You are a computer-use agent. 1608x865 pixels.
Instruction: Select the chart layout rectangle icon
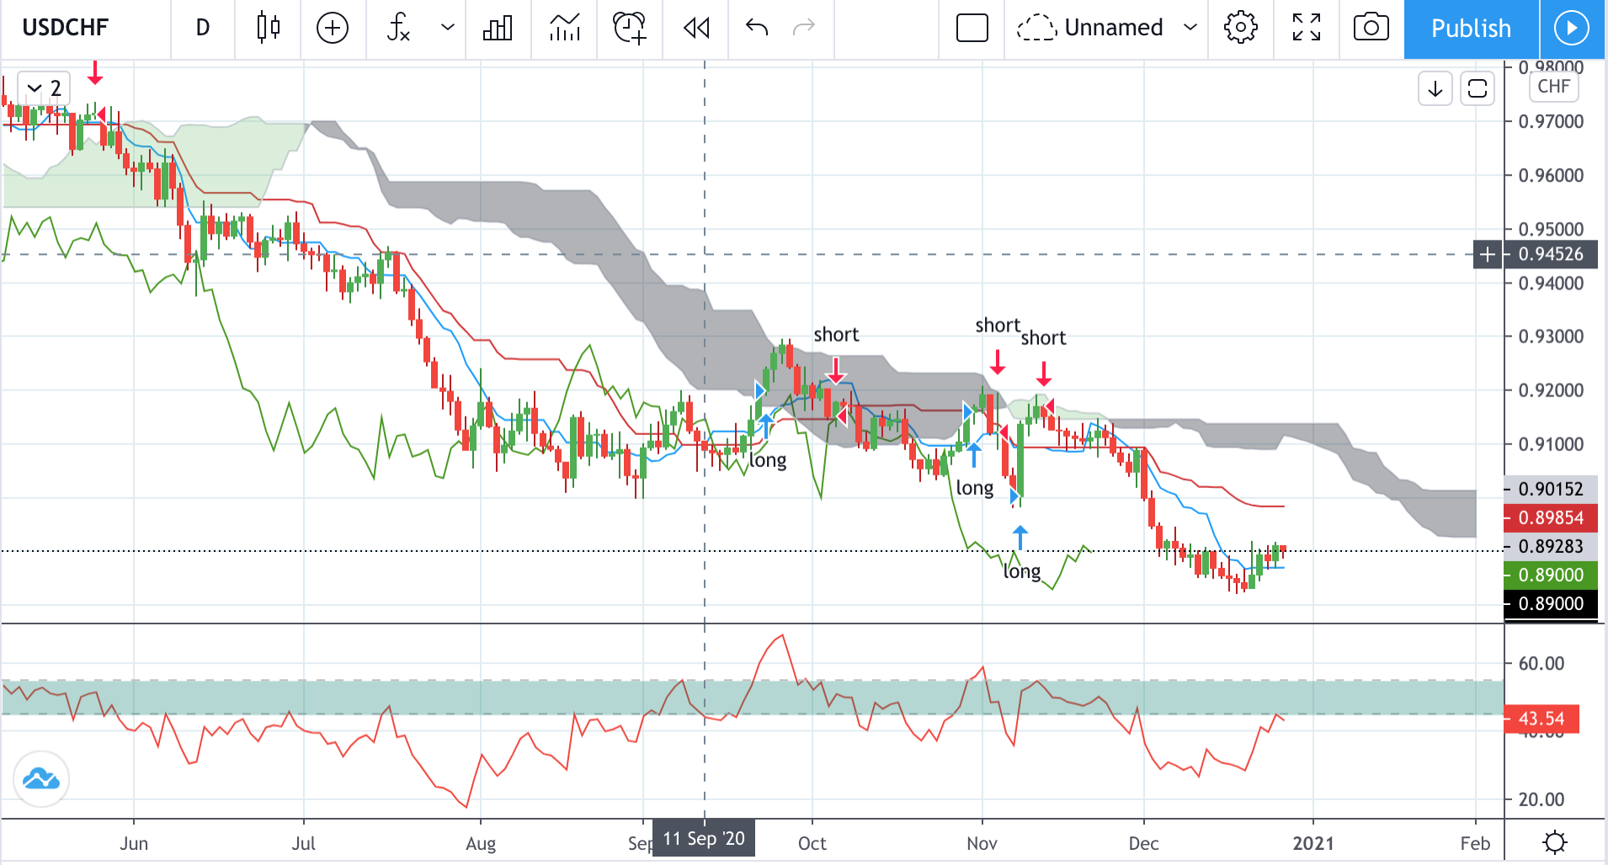point(972,28)
